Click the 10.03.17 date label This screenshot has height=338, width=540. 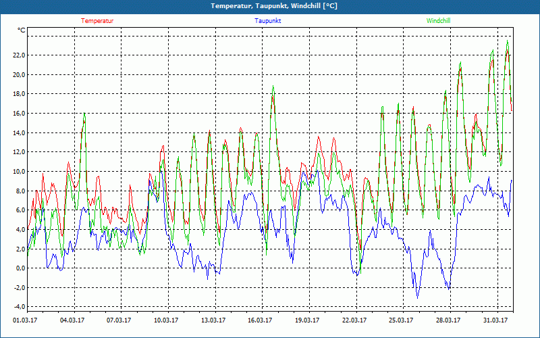tap(166, 320)
